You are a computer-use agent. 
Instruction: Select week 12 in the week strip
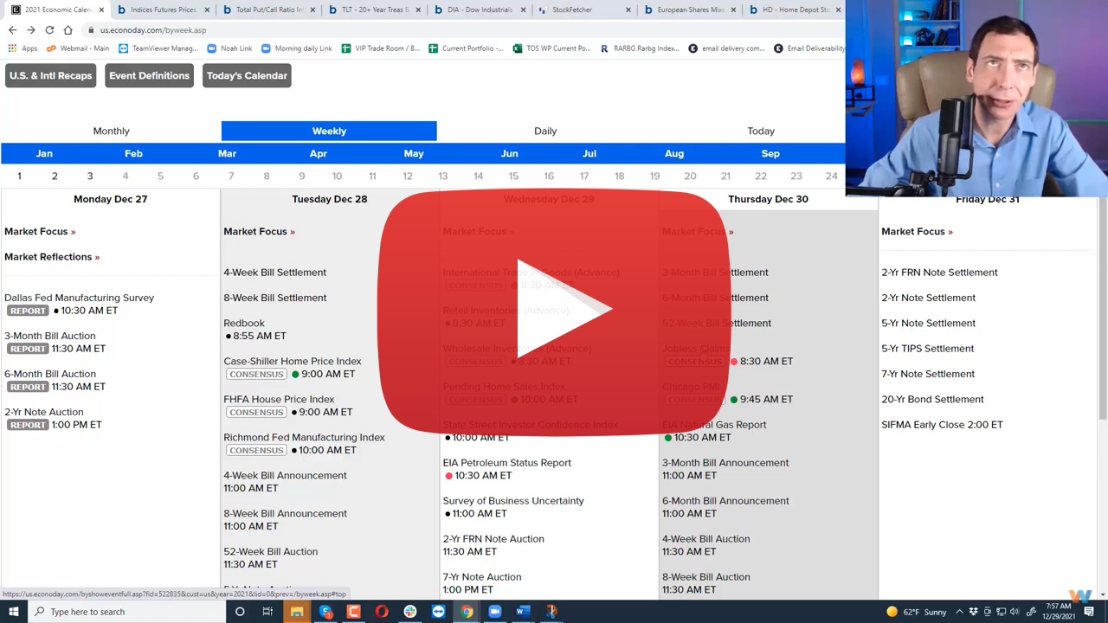408,177
